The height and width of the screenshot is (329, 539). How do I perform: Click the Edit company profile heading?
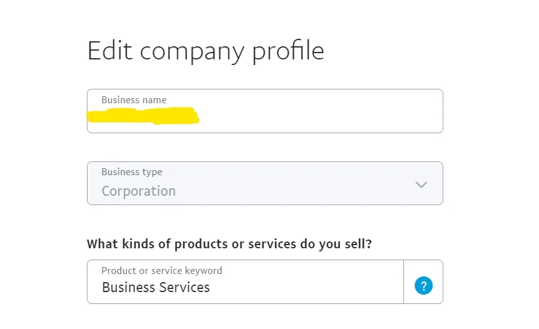click(206, 51)
